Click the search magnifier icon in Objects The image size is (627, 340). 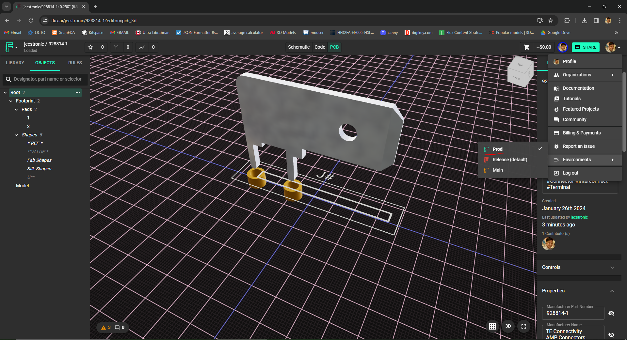(9, 79)
